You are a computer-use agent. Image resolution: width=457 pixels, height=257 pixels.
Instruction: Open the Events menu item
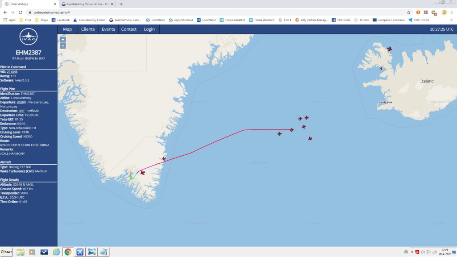pos(108,29)
